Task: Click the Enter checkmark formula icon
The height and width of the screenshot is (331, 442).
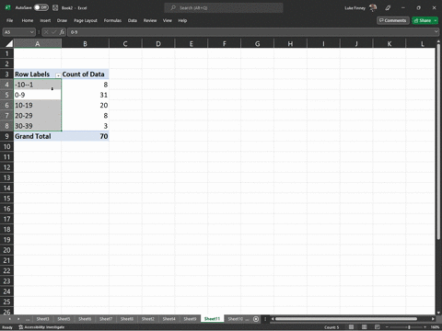Action: point(54,32)
